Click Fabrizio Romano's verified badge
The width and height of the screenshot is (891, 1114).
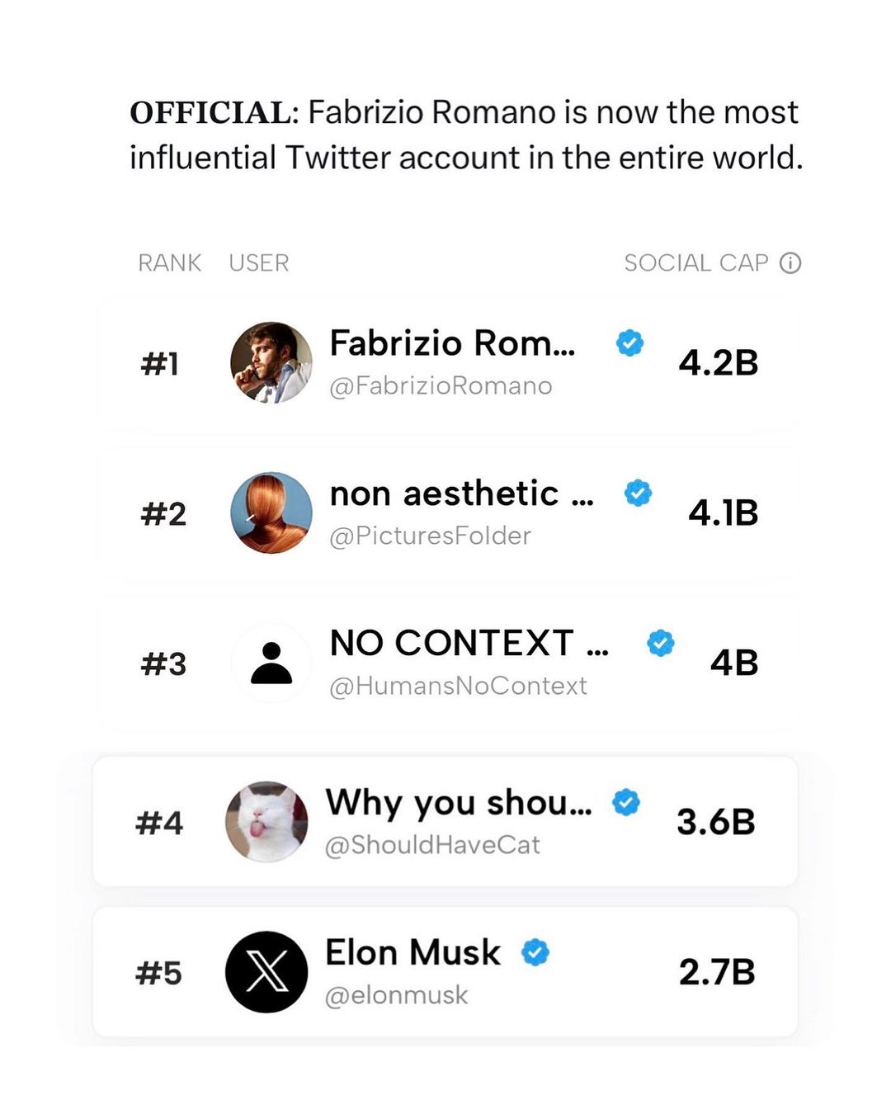(x=629, y=342)
